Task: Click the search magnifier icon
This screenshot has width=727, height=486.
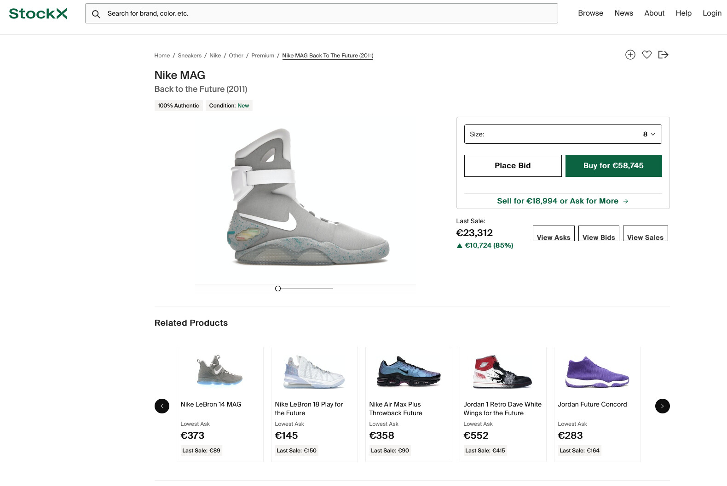Action: pyautogui.click(x=96, y=14)
